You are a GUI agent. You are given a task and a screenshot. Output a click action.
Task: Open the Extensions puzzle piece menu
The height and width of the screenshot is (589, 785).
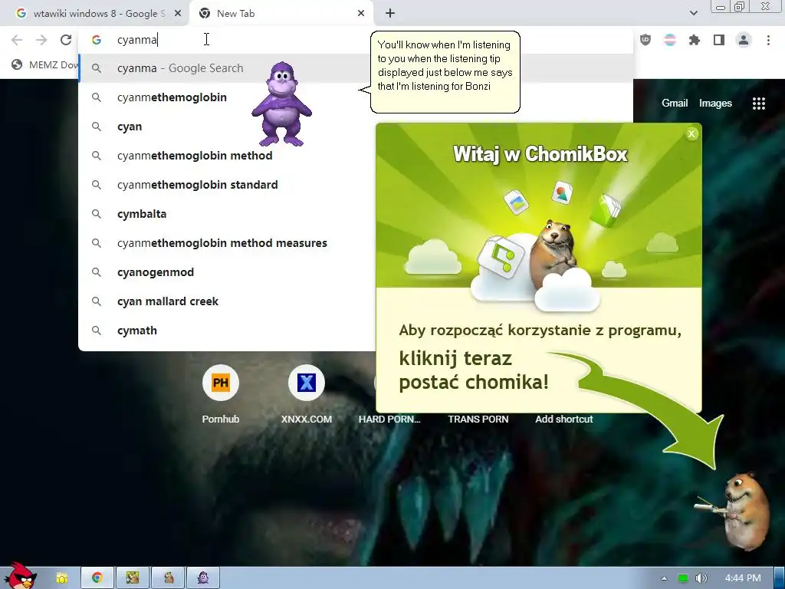click(695, 40)
